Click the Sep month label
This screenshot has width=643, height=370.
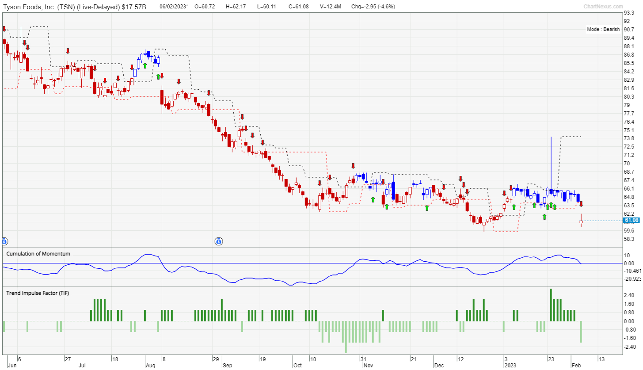[228, 366]
